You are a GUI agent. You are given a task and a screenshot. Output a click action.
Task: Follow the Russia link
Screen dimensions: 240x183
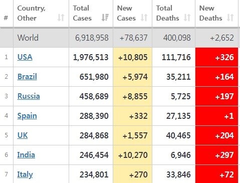click(29, 96)
